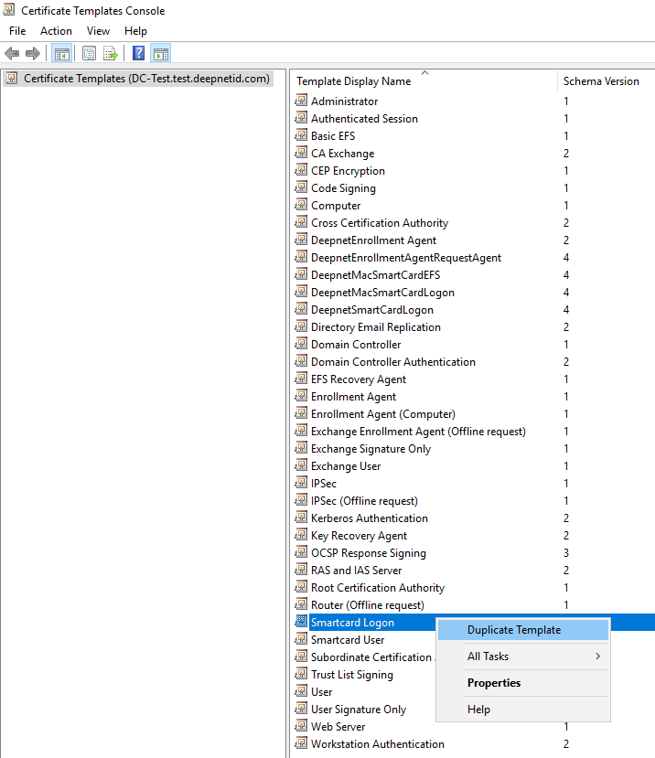Sort by the Schema Version column header

[x=601, y=81]
